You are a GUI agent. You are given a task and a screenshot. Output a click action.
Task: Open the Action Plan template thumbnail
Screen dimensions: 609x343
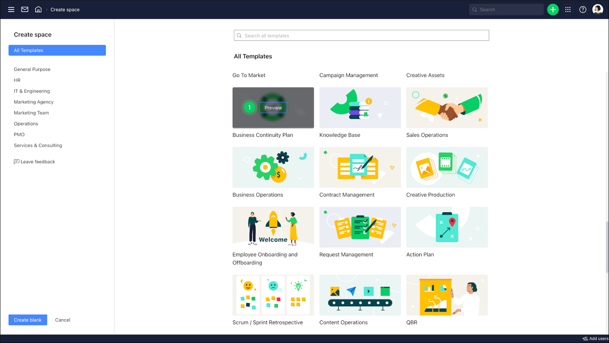pyautogui.click(x=447, y=227)
